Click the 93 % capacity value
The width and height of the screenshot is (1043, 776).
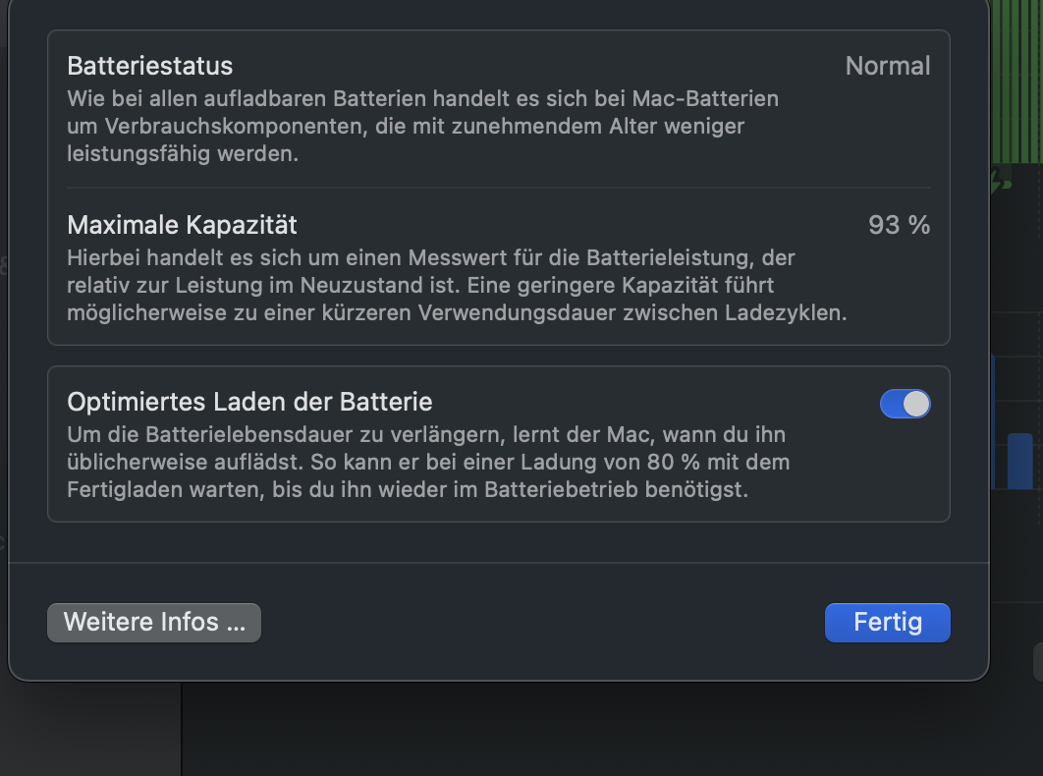(899, 225)
